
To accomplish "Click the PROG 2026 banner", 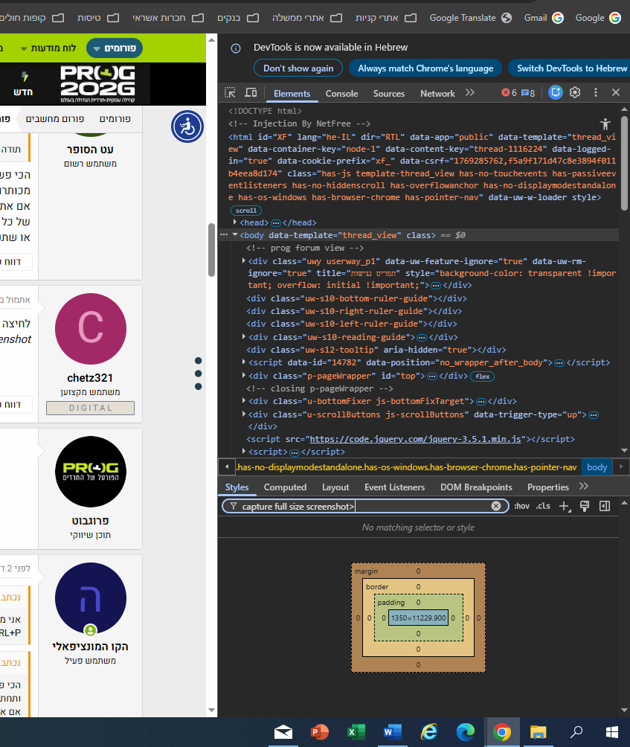I will pos(97,83).
